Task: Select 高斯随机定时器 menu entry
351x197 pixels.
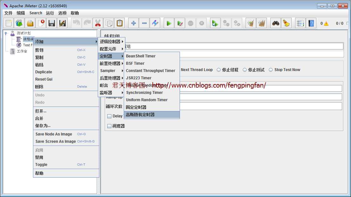Action: 152,115
